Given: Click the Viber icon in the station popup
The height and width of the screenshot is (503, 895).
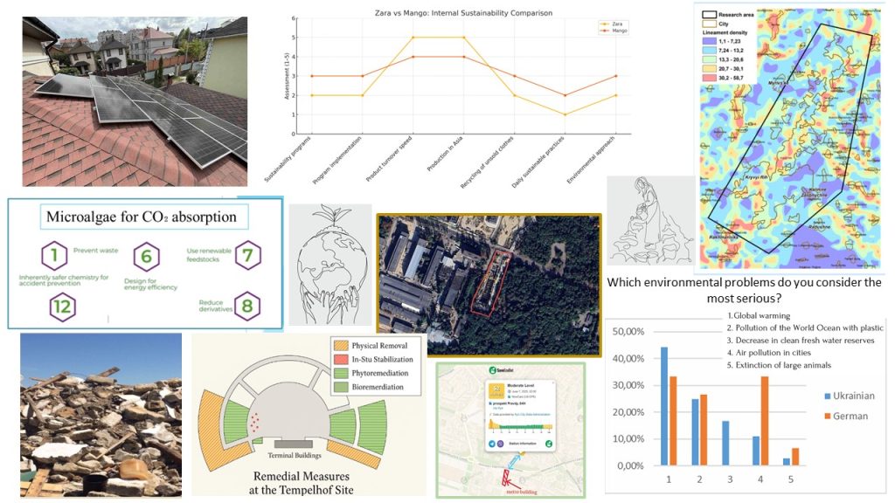Looking at the screenshot, I should (x=501, y=443).
